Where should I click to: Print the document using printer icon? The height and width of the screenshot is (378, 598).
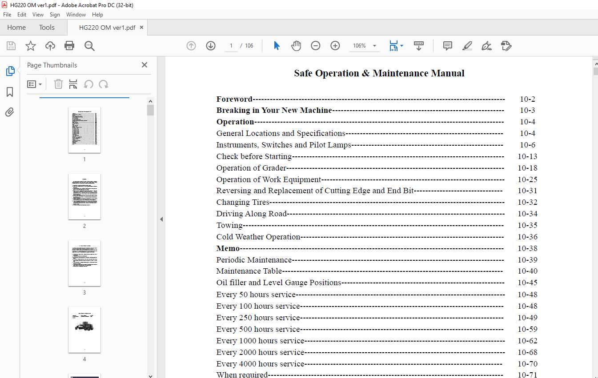pos(69,46)
